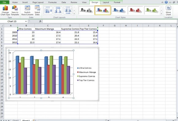This screenshot has height=121, width=178.
Task: Switch to the Home tab
Action: [x=15, y=2]
